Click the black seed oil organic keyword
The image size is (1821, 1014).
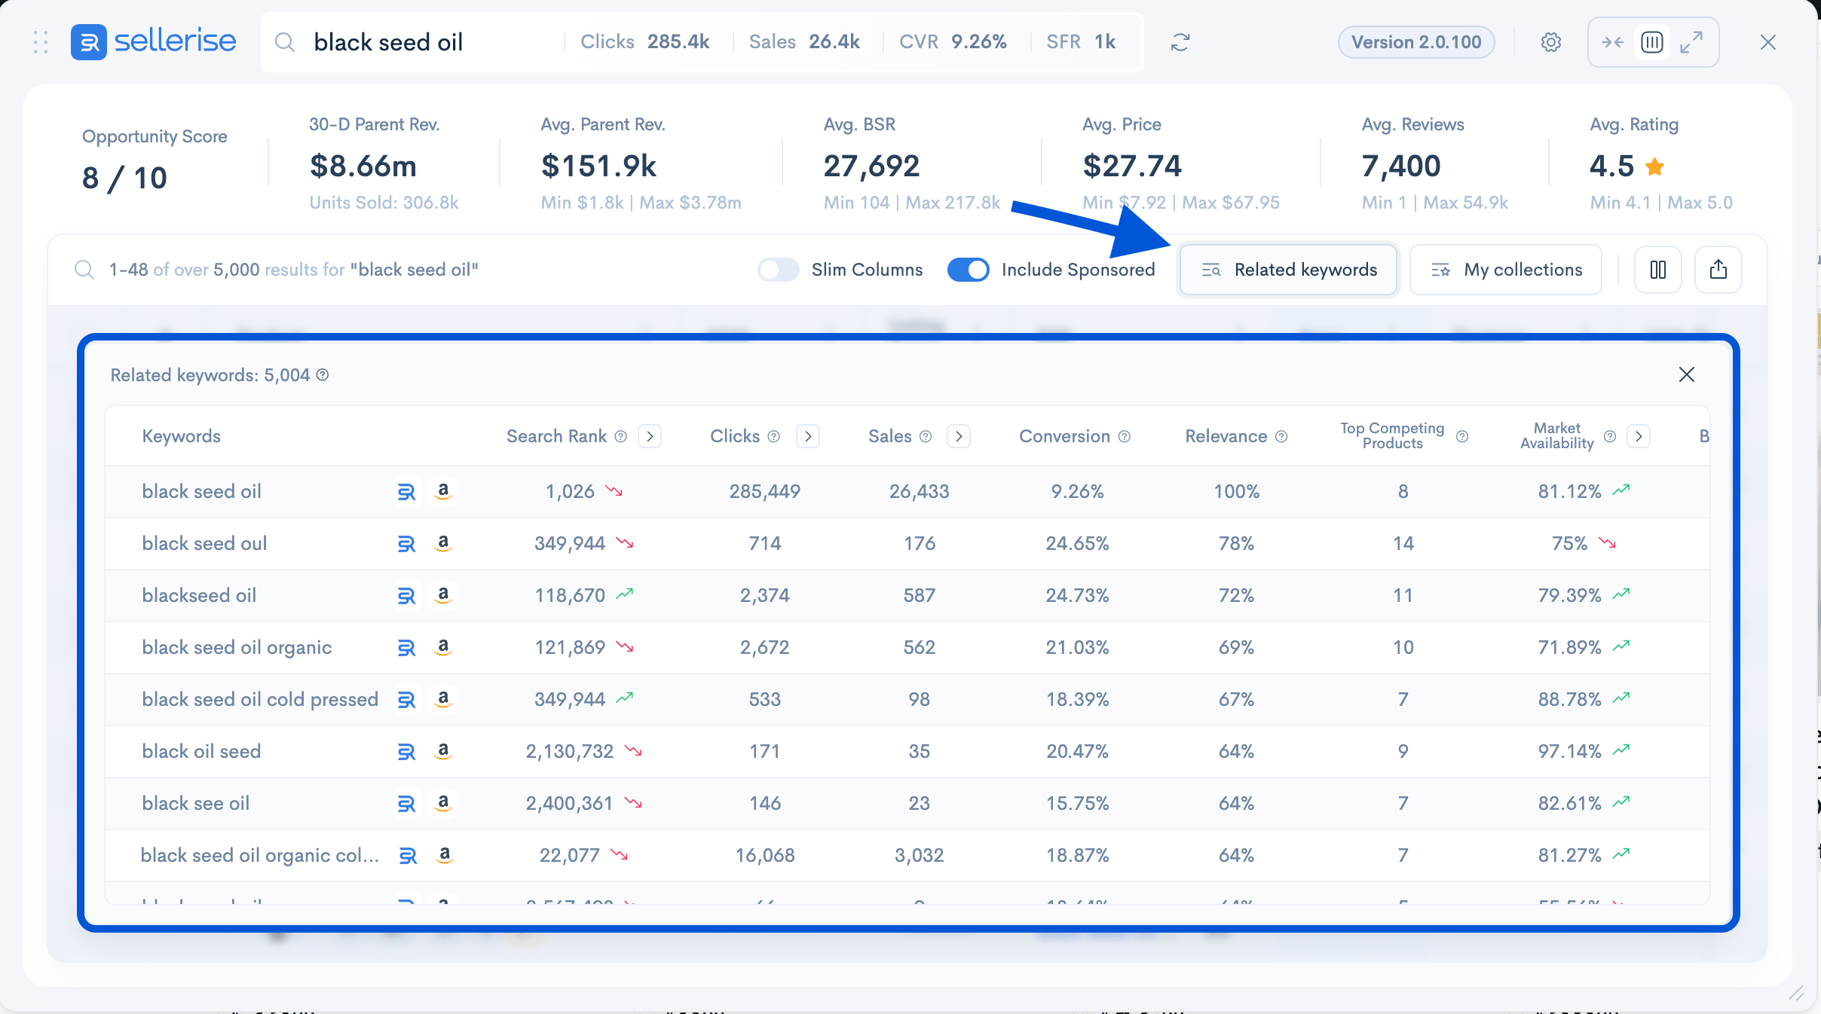237,648
